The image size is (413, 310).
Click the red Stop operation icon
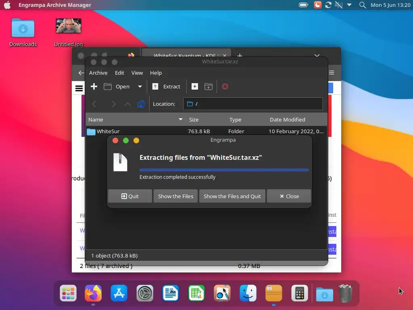[x=225, y=86]
